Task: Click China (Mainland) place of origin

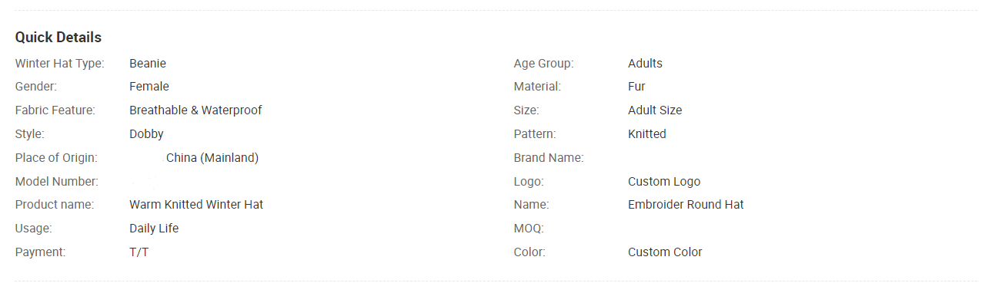Action: (212, 158)
